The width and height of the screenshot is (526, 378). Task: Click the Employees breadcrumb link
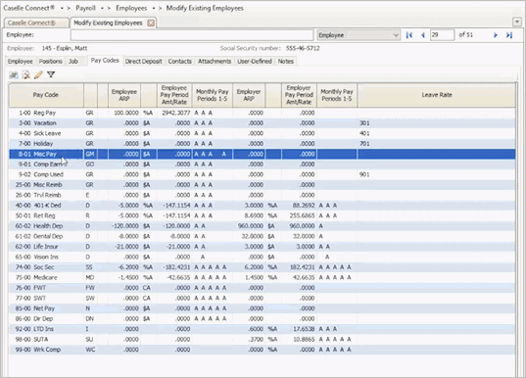131,8
